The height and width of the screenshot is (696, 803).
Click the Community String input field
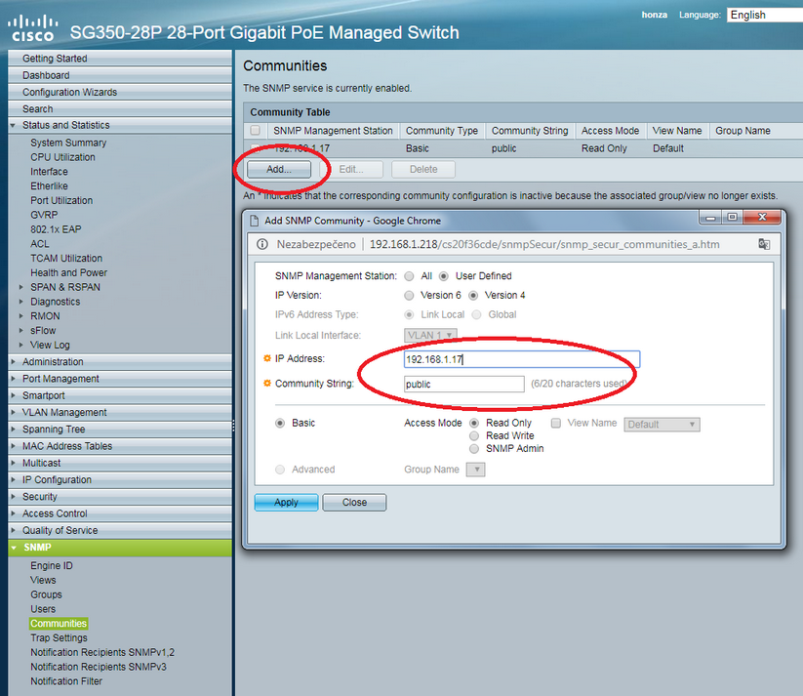pos(464,384)
